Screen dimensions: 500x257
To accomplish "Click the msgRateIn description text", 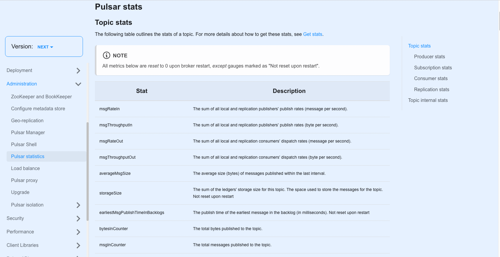I will [x=270, y=109].
